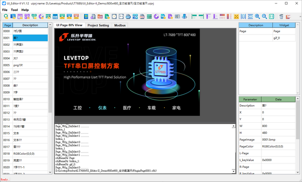Select the purple grid widget tool
Screen dimensions: 302x182
click(x=27, y=17)
